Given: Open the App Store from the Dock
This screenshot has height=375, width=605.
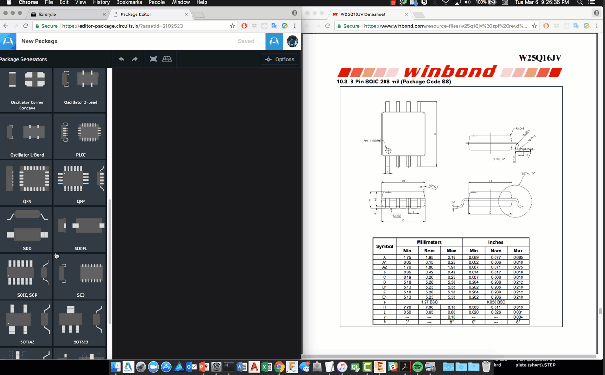Looking at the screenshot, I should tap(166, 367).
